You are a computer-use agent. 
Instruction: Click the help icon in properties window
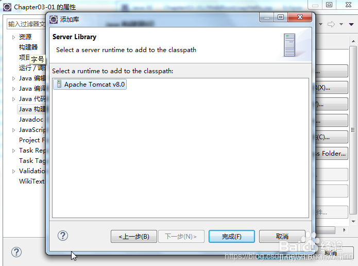point(16,252)
